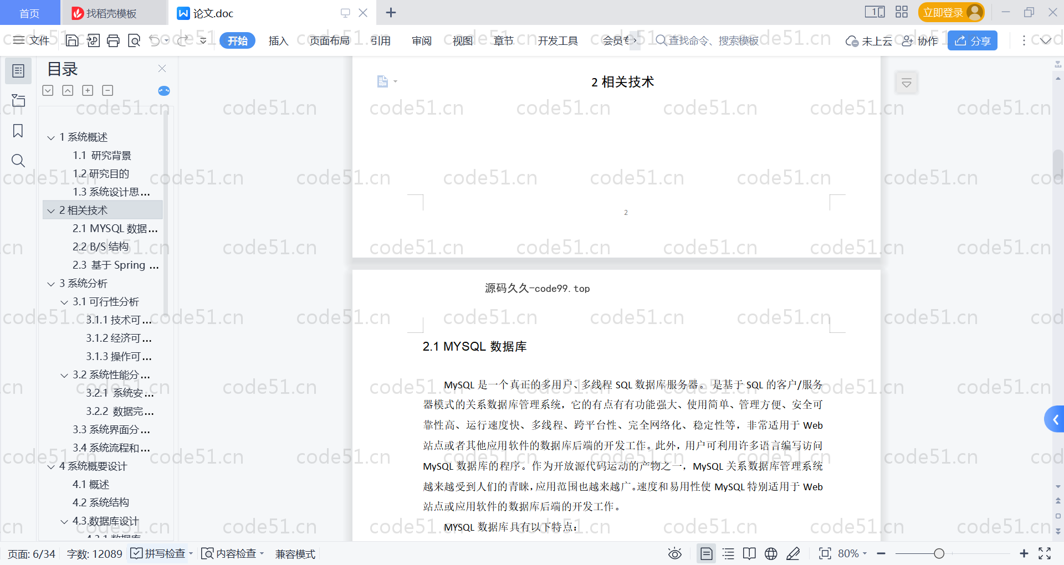
Task: Collapse 4 系统概要设计 node
Action: (51, 466)
